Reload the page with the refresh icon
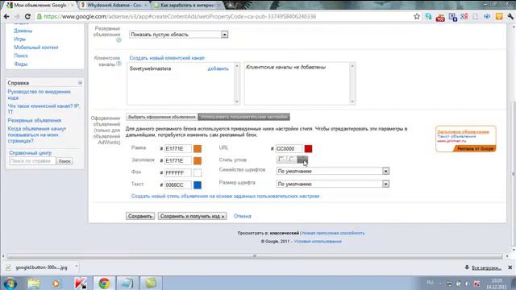 coord(27,16)
